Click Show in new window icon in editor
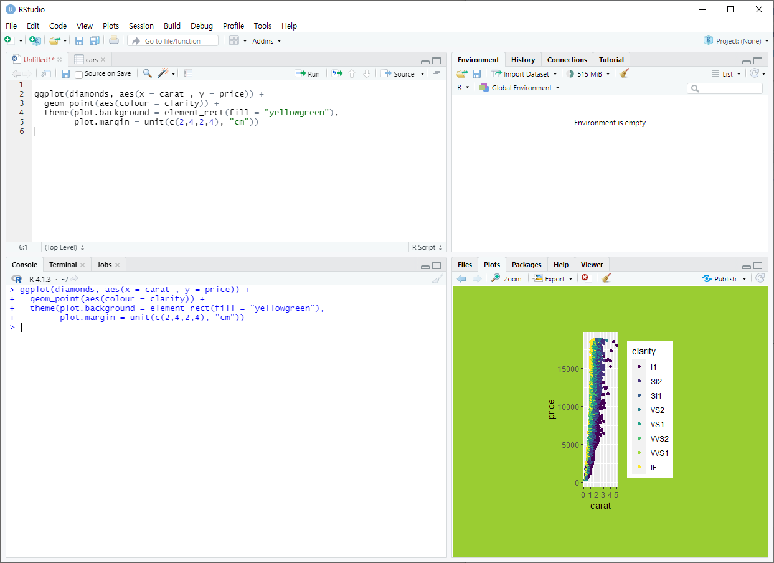The width and height of the screenshot is (774, 563). click(46, 73)
